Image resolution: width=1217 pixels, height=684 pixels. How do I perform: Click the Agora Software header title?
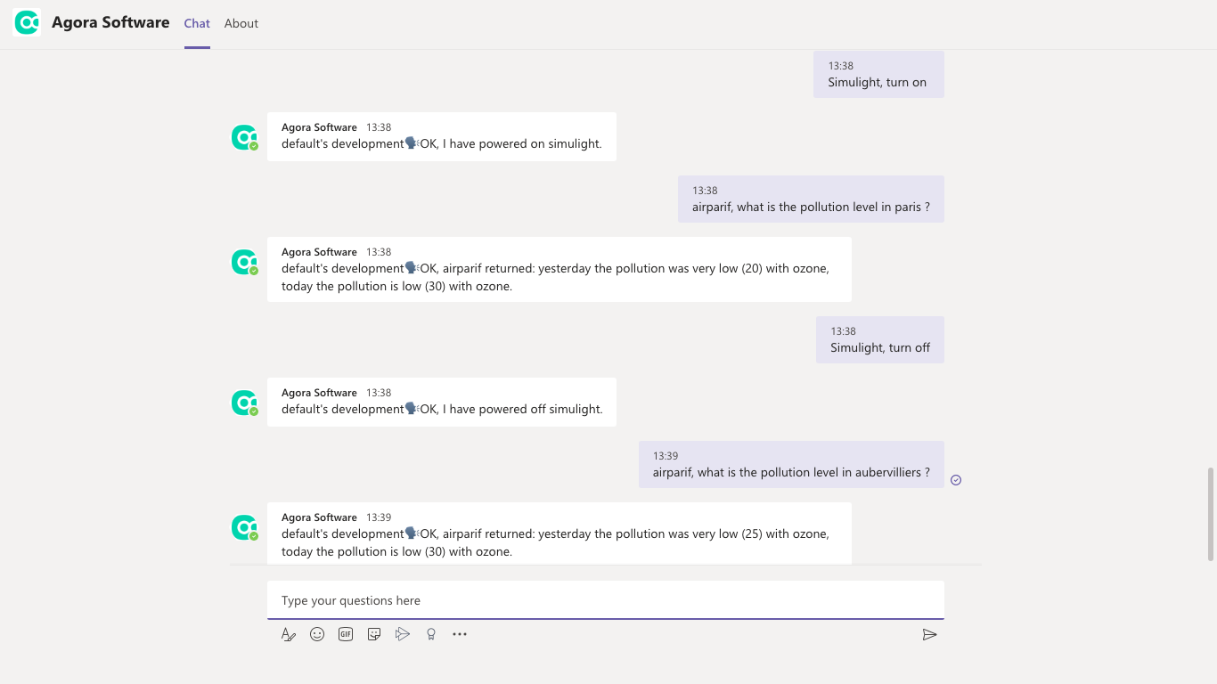(x=110, y=23)
